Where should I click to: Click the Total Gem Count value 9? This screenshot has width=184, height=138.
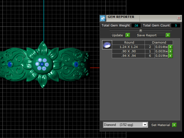pyautogui.click(x=176, y=25)
